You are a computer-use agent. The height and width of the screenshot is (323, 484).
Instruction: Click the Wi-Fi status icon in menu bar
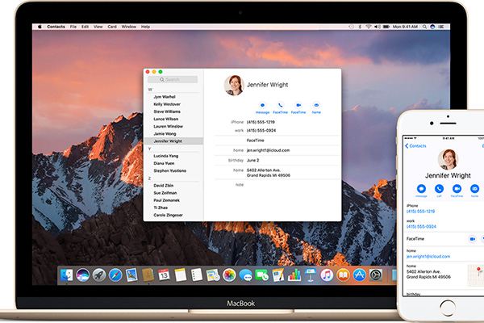click(x=369, y=27)
